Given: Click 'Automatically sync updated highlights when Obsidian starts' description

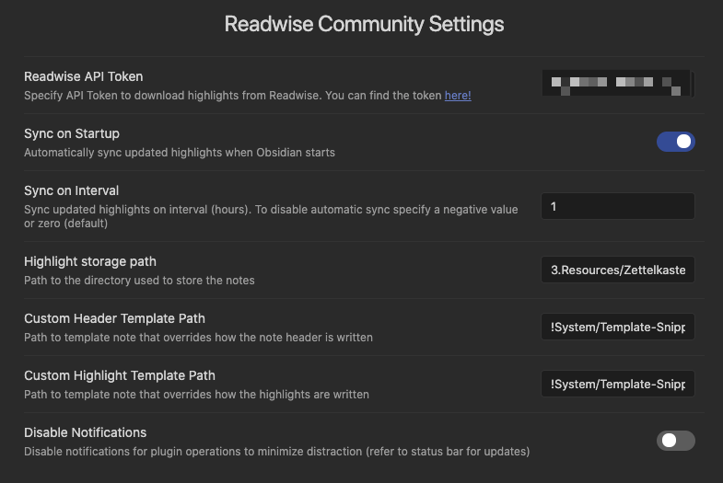Looking at the screenshot, I should [x=180, y=153].
